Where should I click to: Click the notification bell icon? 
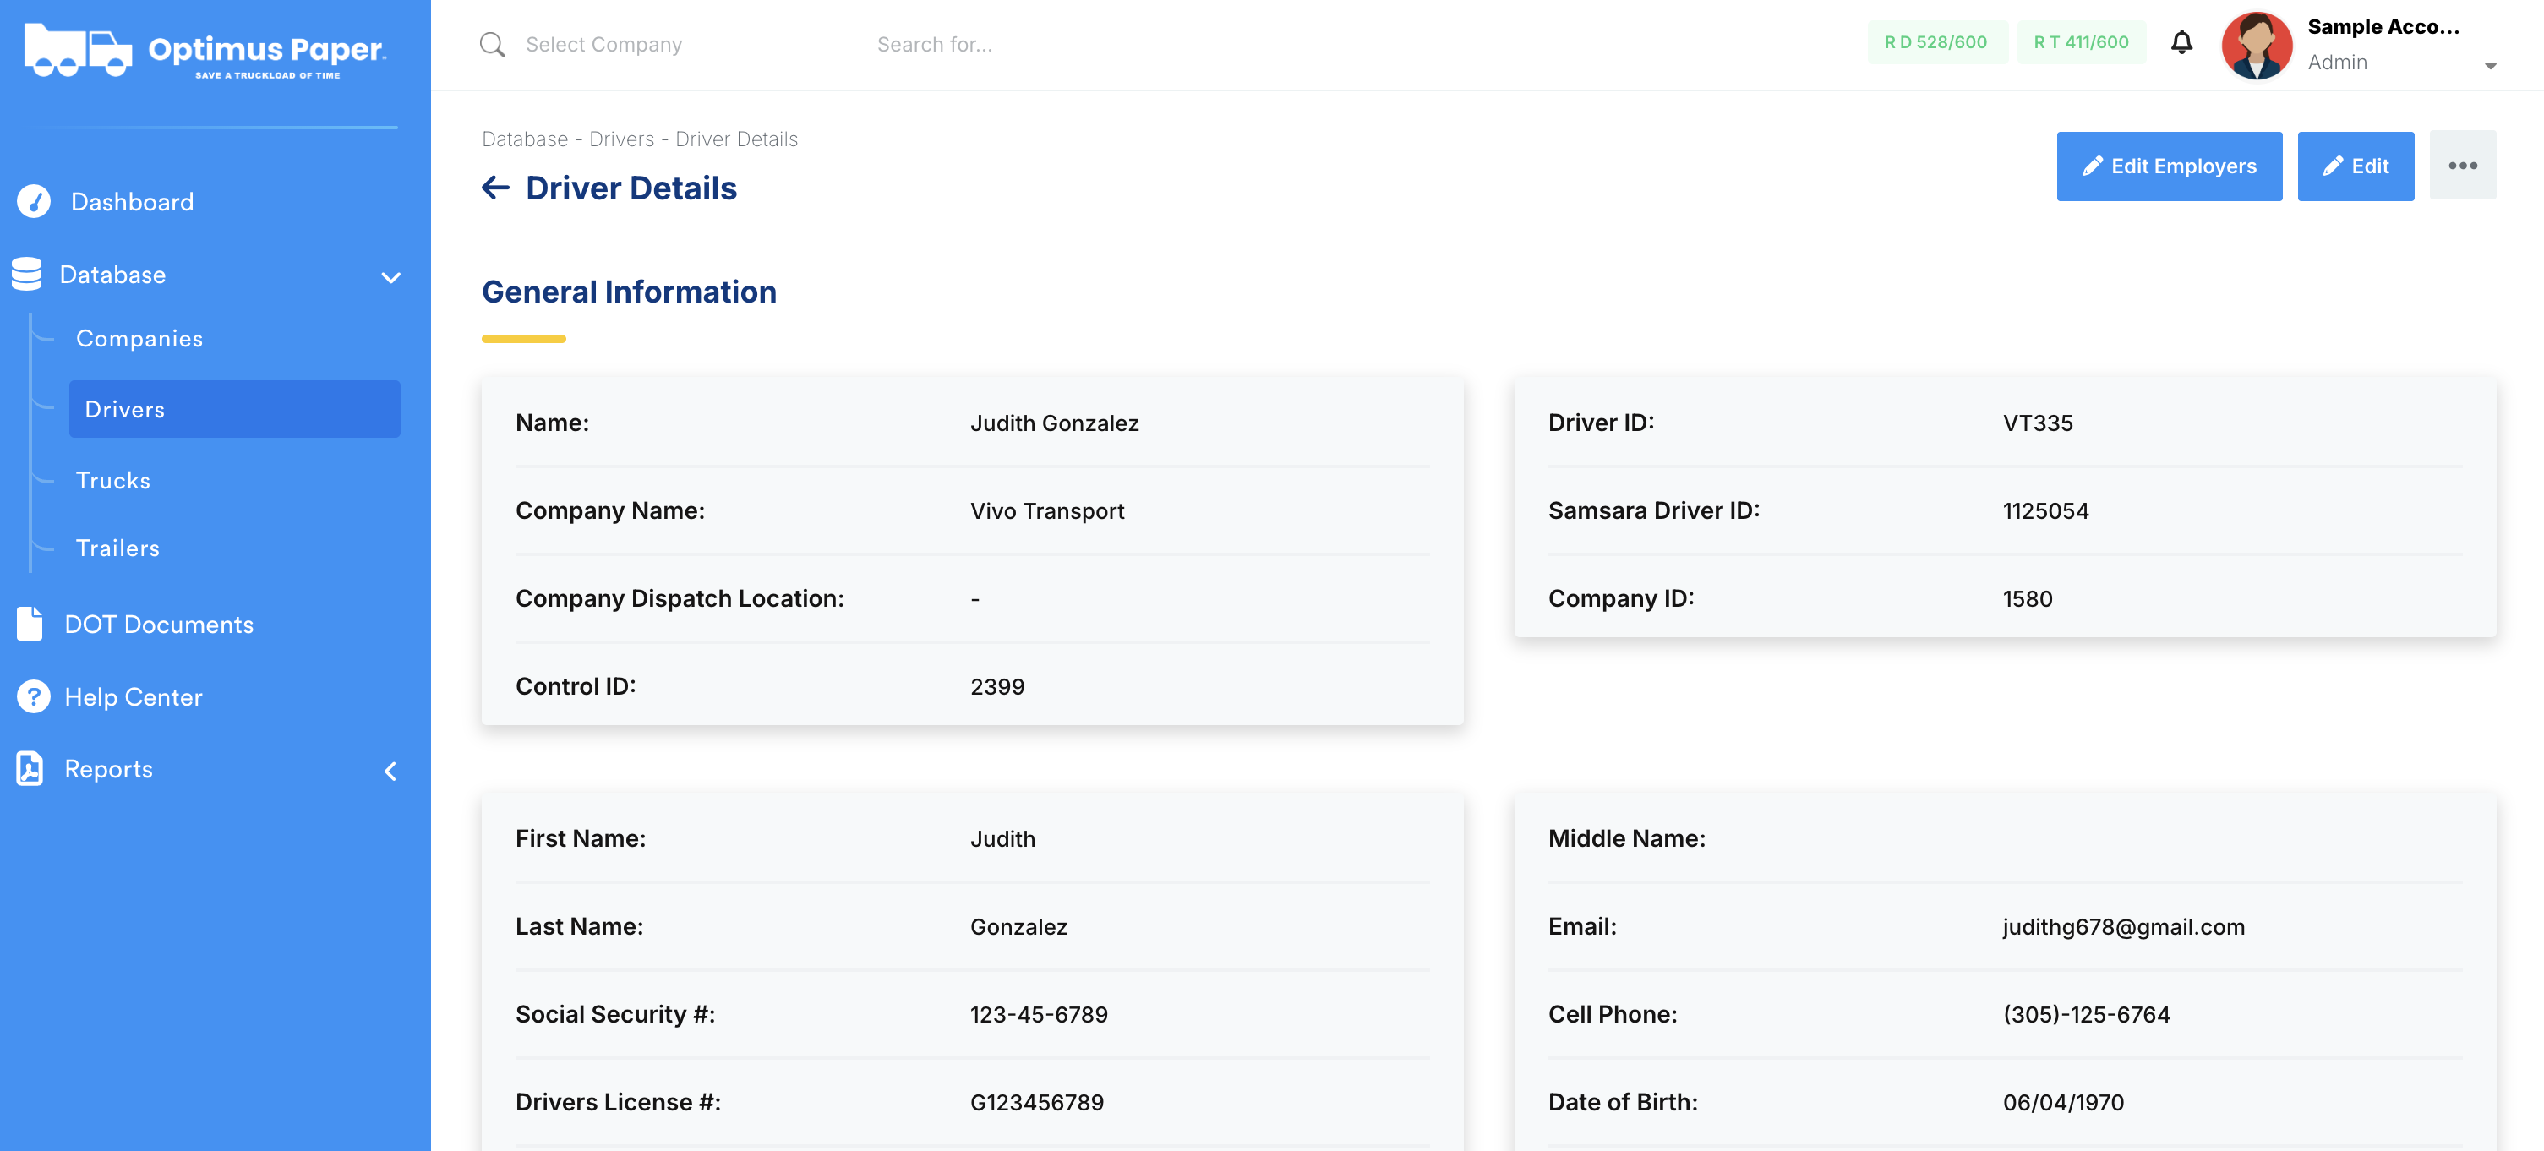tap(2181, 42)
